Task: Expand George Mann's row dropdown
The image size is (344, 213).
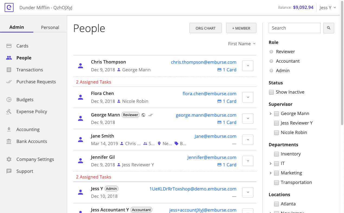Action: pyautogui.click(x=248, y=118)
